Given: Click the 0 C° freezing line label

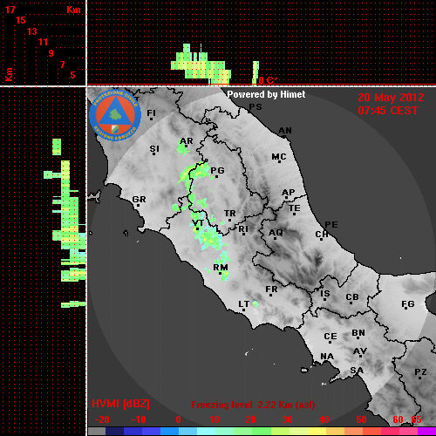Looking at the screenshot, I should (268, 80).
